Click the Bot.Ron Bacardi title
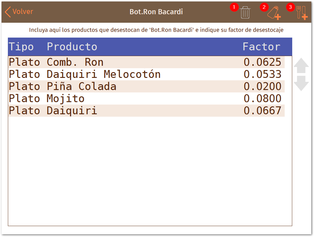Image resolution: width=314 pixels, height=237 pixels. coord(156,12)
